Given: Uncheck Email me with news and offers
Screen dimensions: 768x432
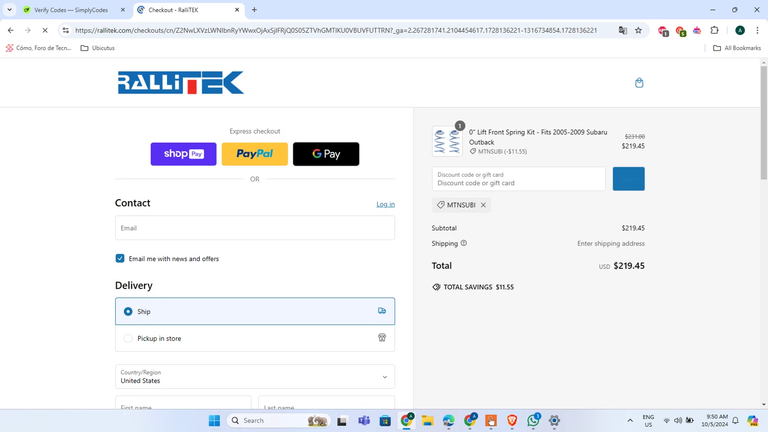Looking at the screenshot, I should pyautogui.click(x=120, y=258).
